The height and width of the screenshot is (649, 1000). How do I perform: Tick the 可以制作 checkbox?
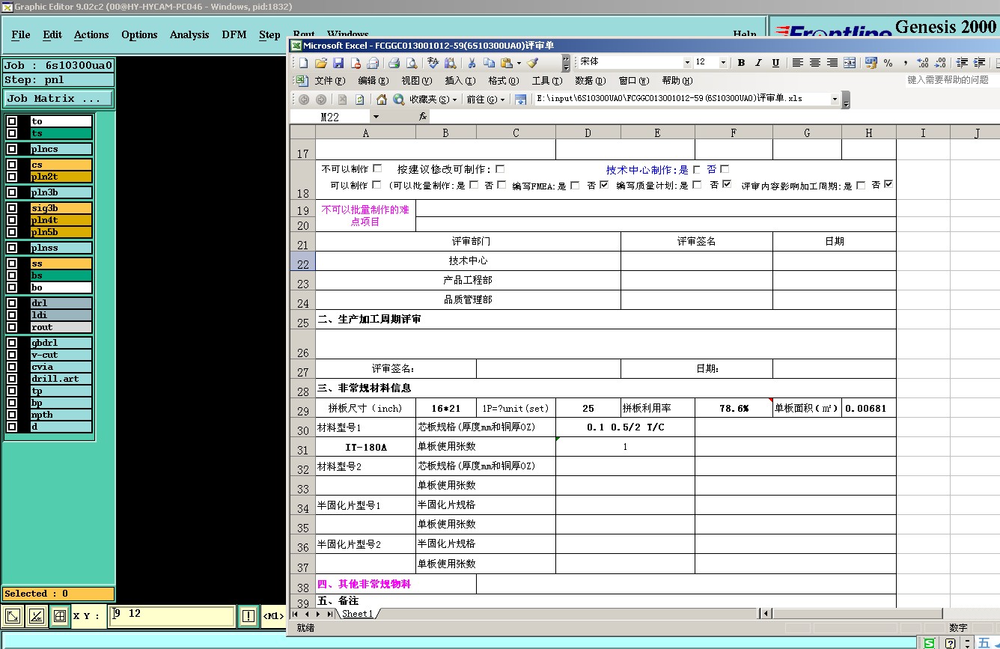(376, 184)
